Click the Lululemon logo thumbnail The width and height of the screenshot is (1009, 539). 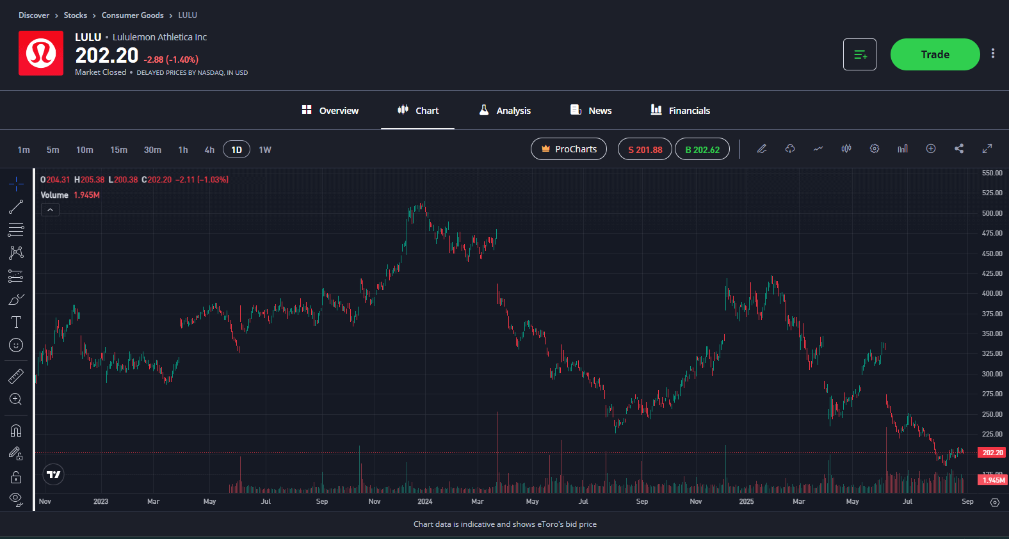[x=41, y=53]
